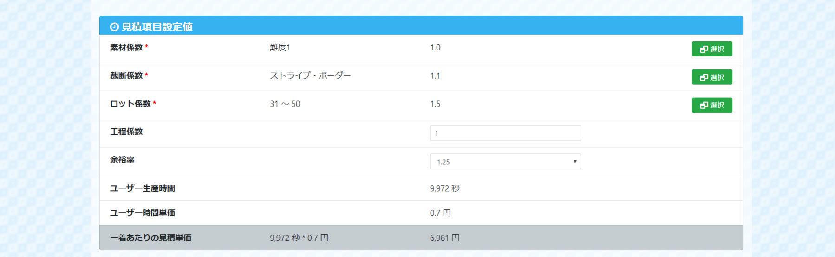Click the 素材係数 label

click(126, 47)
